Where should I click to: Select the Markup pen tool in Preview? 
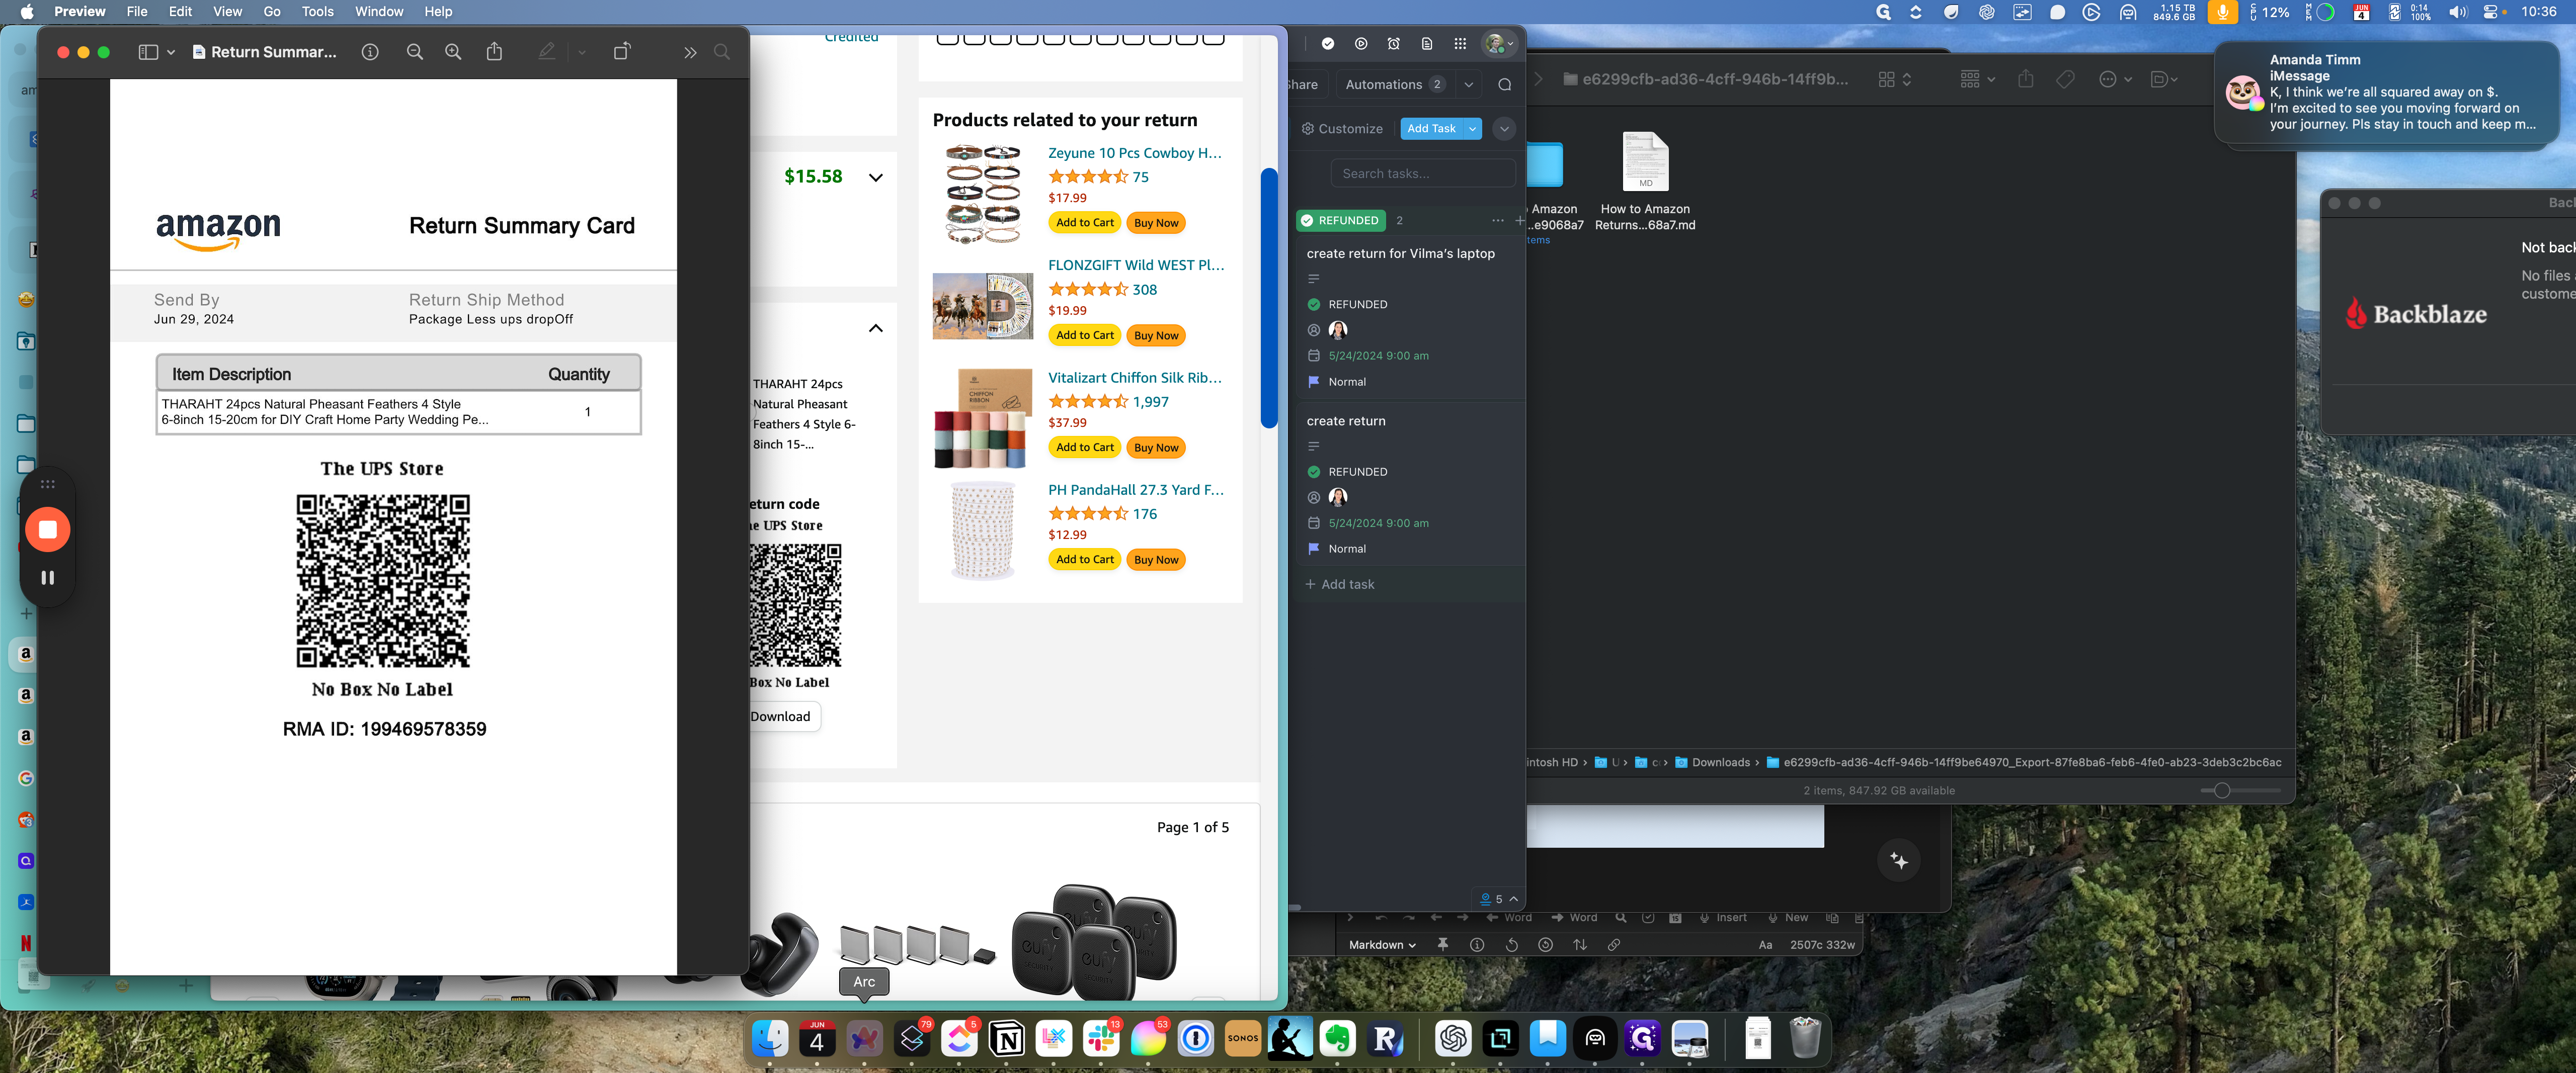[x=546, y=52]
